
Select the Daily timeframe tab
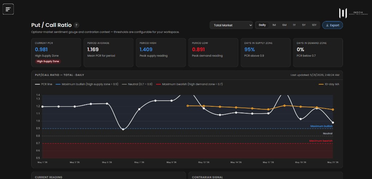262,25
